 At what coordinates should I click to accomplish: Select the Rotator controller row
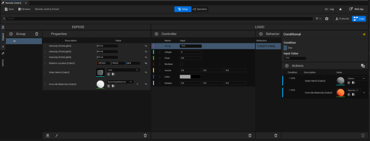tap(203, 83)
